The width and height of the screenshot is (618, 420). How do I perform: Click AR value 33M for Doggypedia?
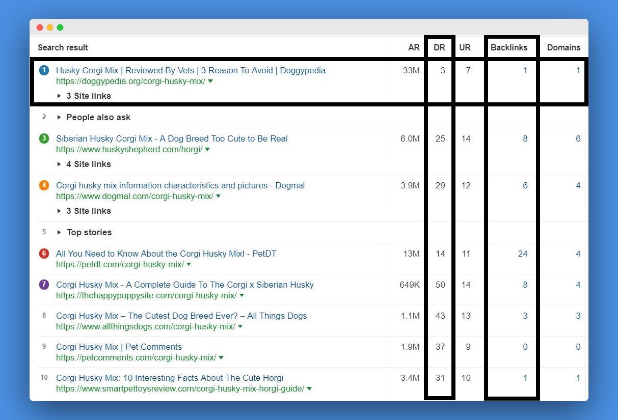tap(411, 70)
